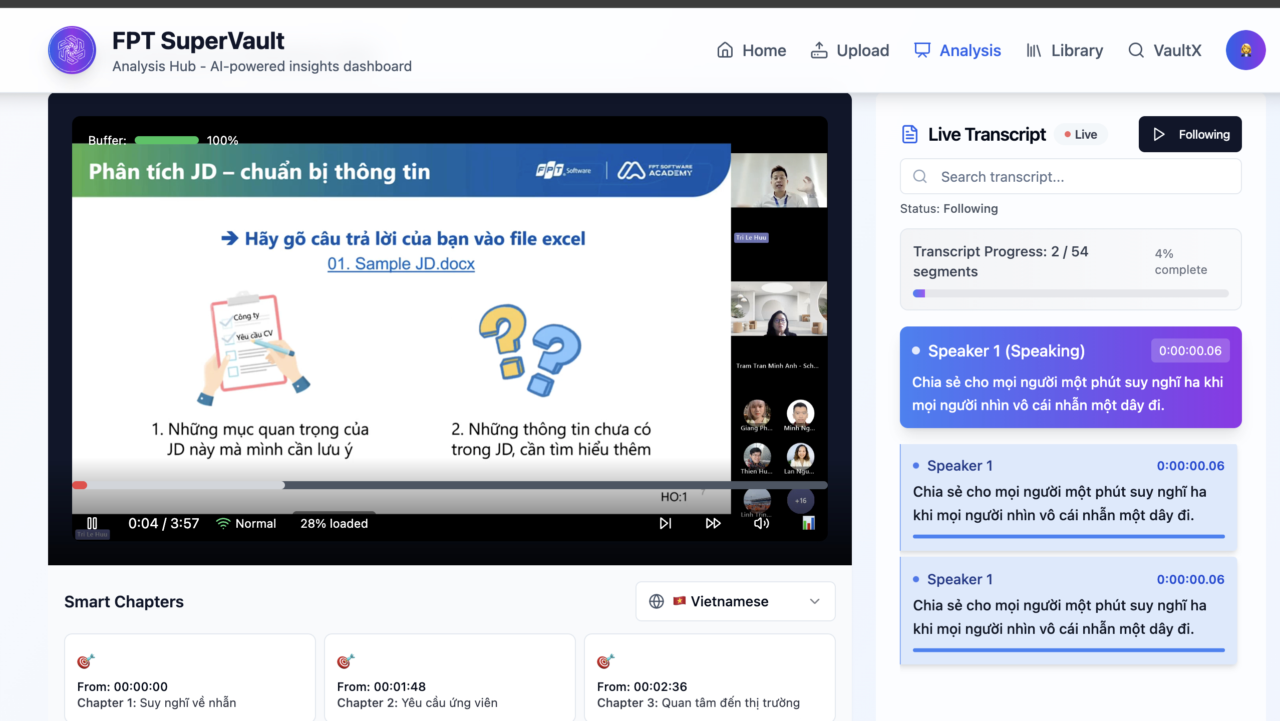Skip to next chapter in player
1280x721 pixels.
(x=665, y=523)
